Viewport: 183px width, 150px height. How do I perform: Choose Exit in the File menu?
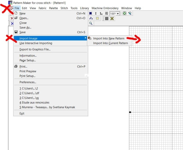coord(51,113)
